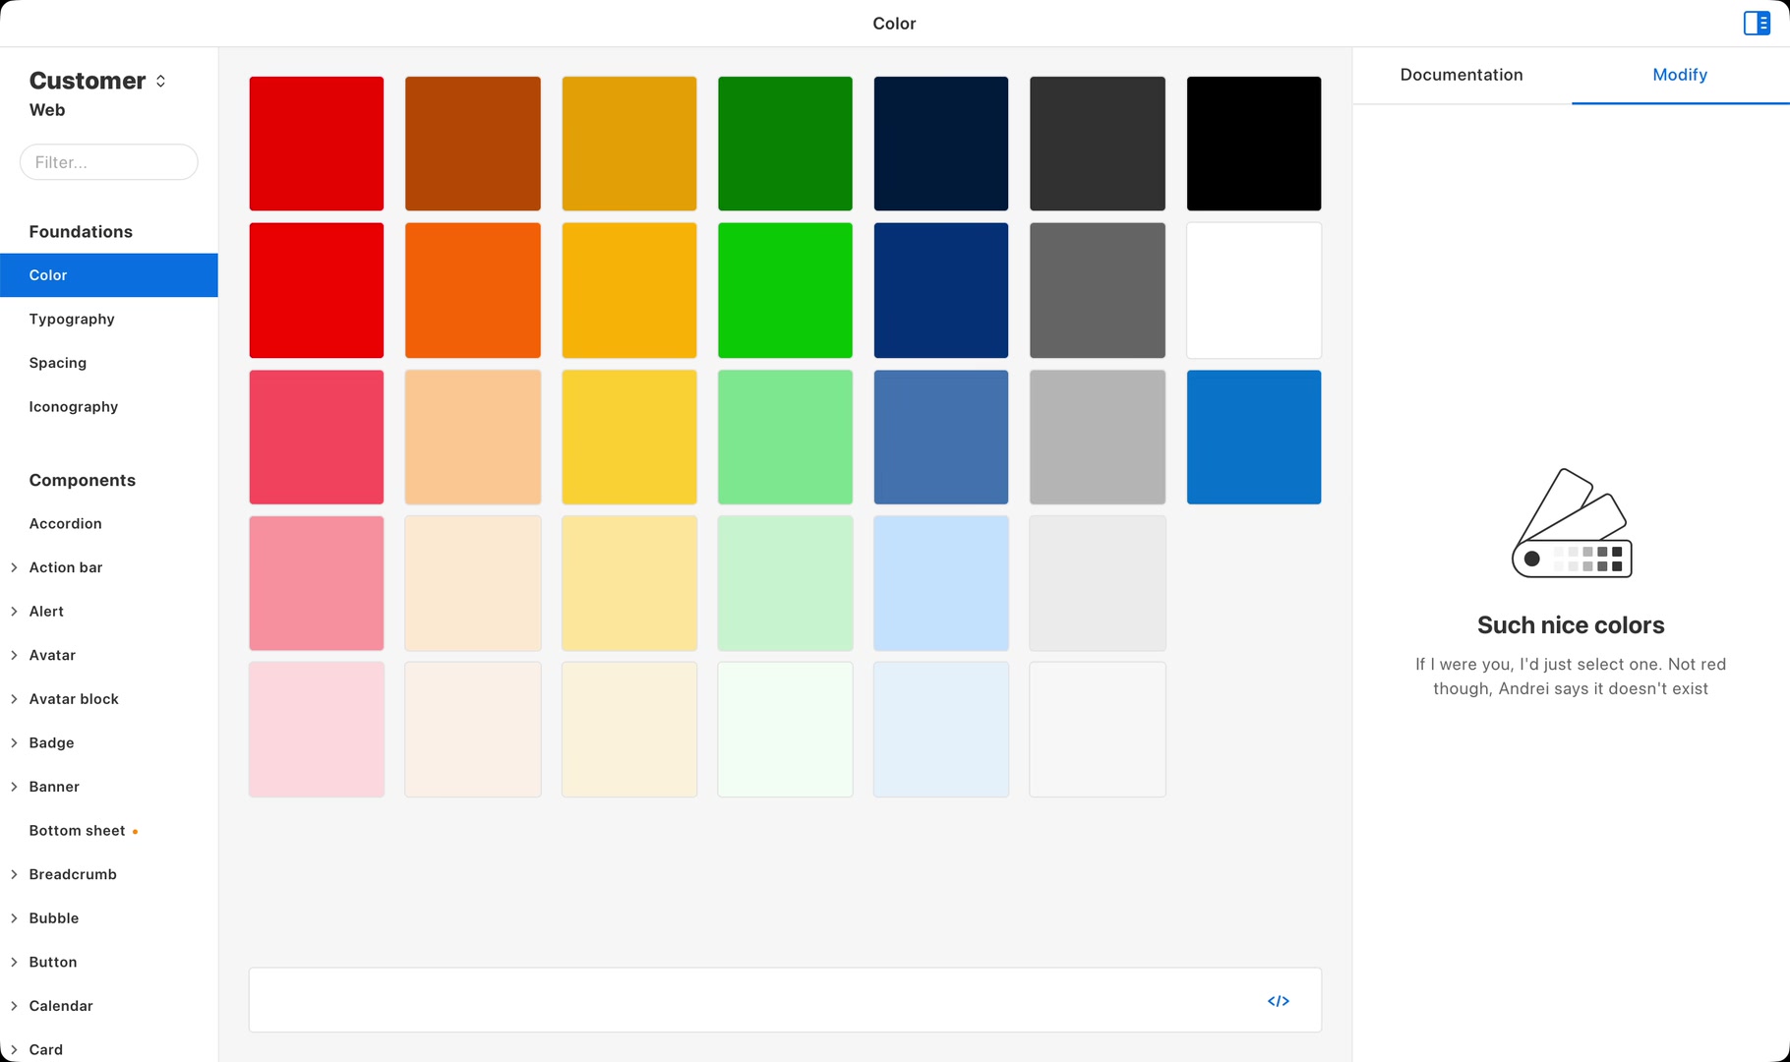1790x1062 pixels.
Task: Choose the pale pink swatch in bottom row
Action: click(317, 730)
